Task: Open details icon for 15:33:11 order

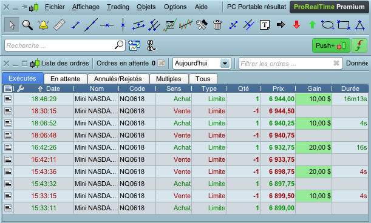Action: coord(8,208)
